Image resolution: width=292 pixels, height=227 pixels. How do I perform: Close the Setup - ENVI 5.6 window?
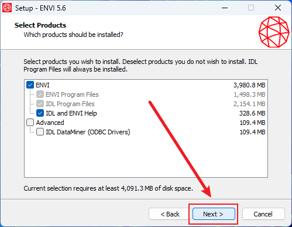coord(278,8)
